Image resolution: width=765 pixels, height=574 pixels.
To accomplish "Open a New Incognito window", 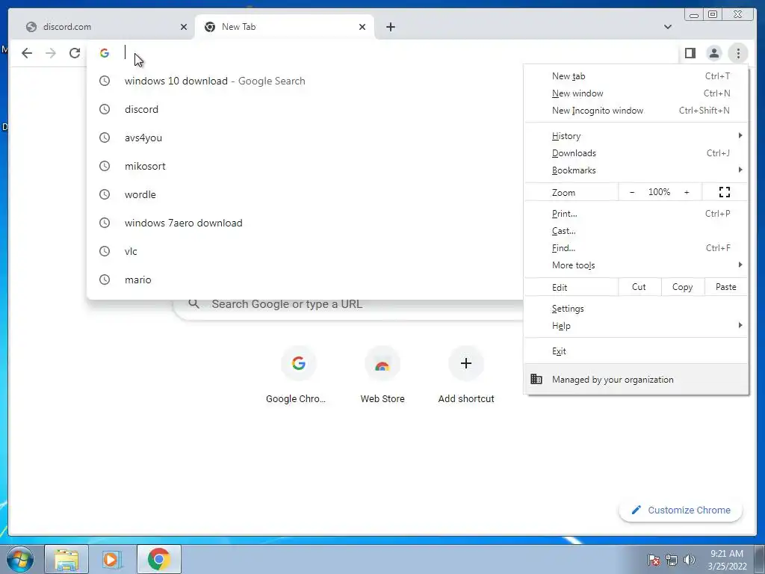I will point(637,111).
